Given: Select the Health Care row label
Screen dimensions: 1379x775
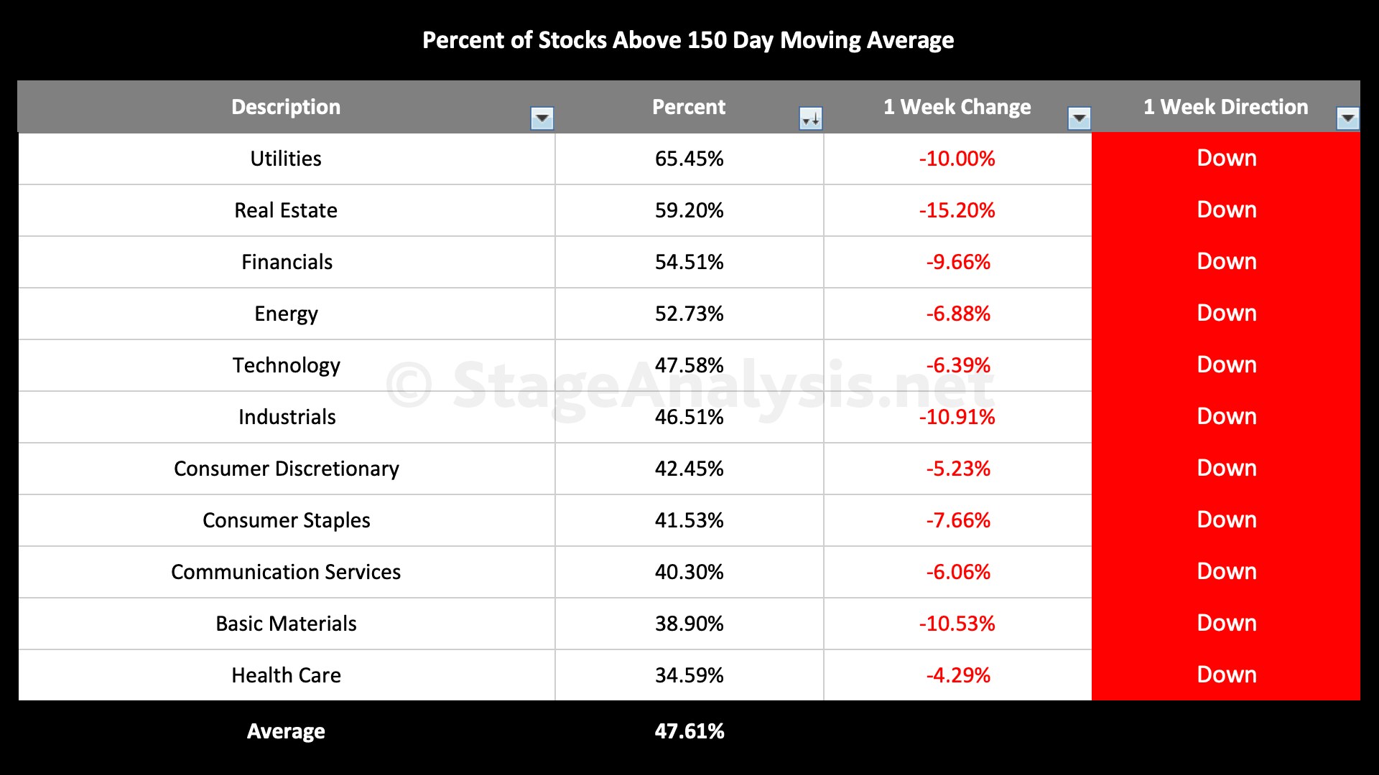Looking at the screenshot, I should (x=286, y=675).
